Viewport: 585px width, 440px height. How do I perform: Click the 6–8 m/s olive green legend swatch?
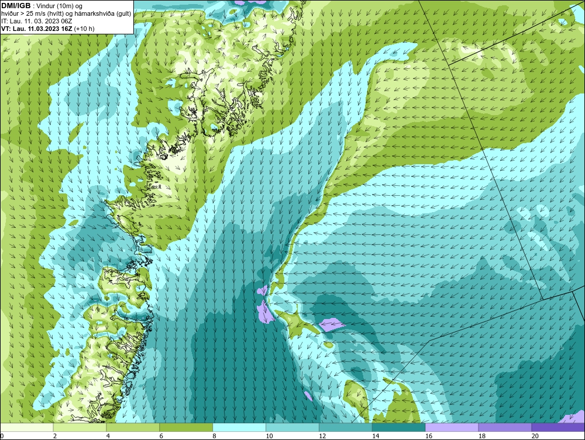coord(186,427)
